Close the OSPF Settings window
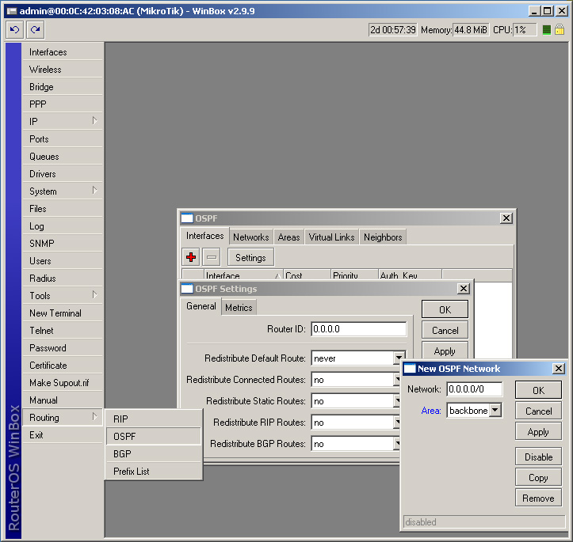This screenshot has height=542, width=573. pyautogui.click(x=463, y=289)
